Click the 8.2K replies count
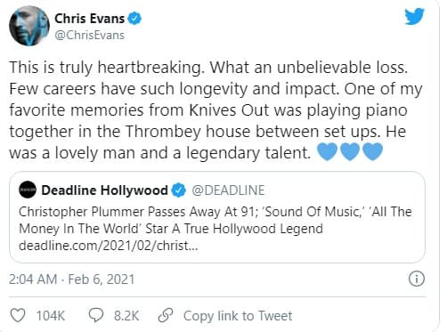The image size is (447, 332). pos(126,316)
